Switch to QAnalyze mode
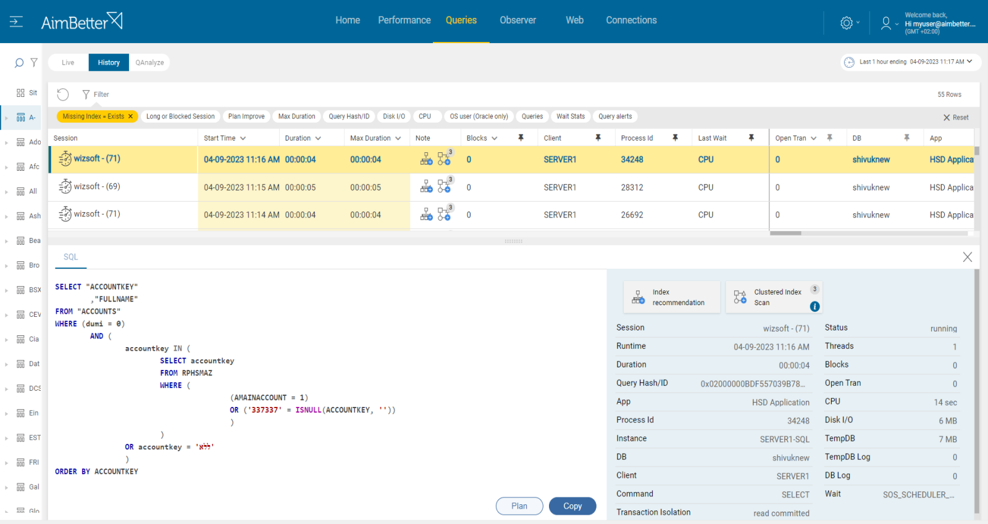Viewport: 988px width, 524px height. coord(149,62)
